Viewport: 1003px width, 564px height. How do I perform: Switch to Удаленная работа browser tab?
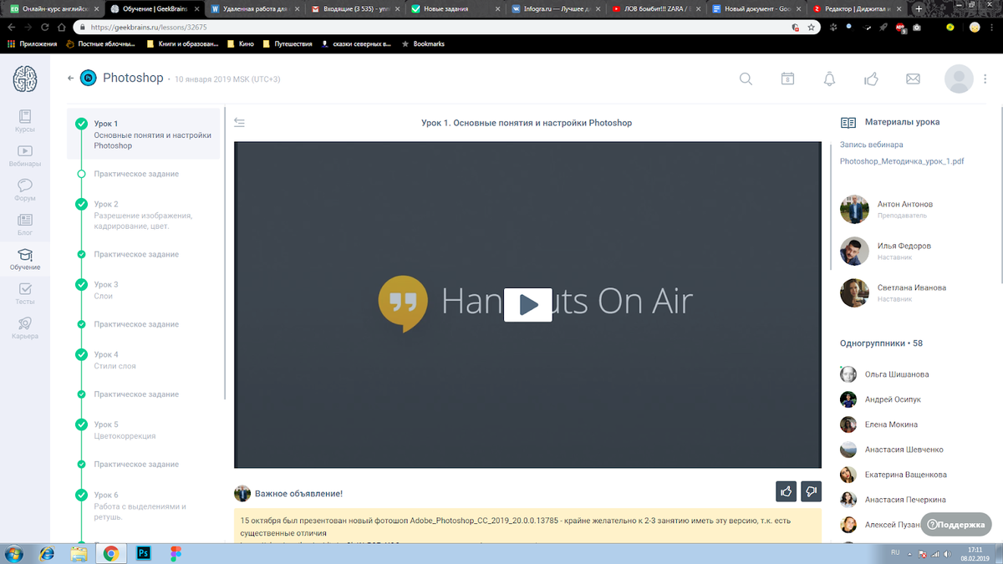(x=254, y=9)
